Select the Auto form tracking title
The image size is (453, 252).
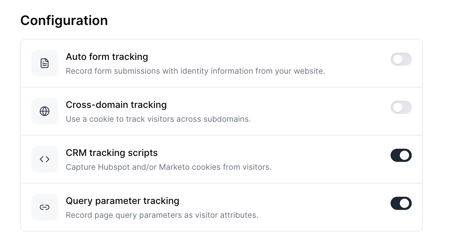click(107, 57)
